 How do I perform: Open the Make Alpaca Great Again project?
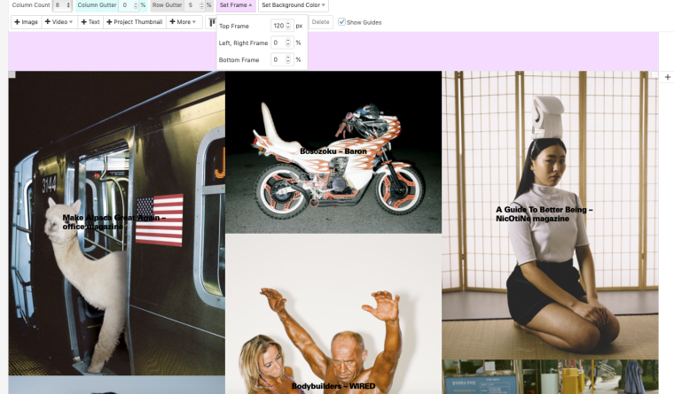[x=115, y=221]
